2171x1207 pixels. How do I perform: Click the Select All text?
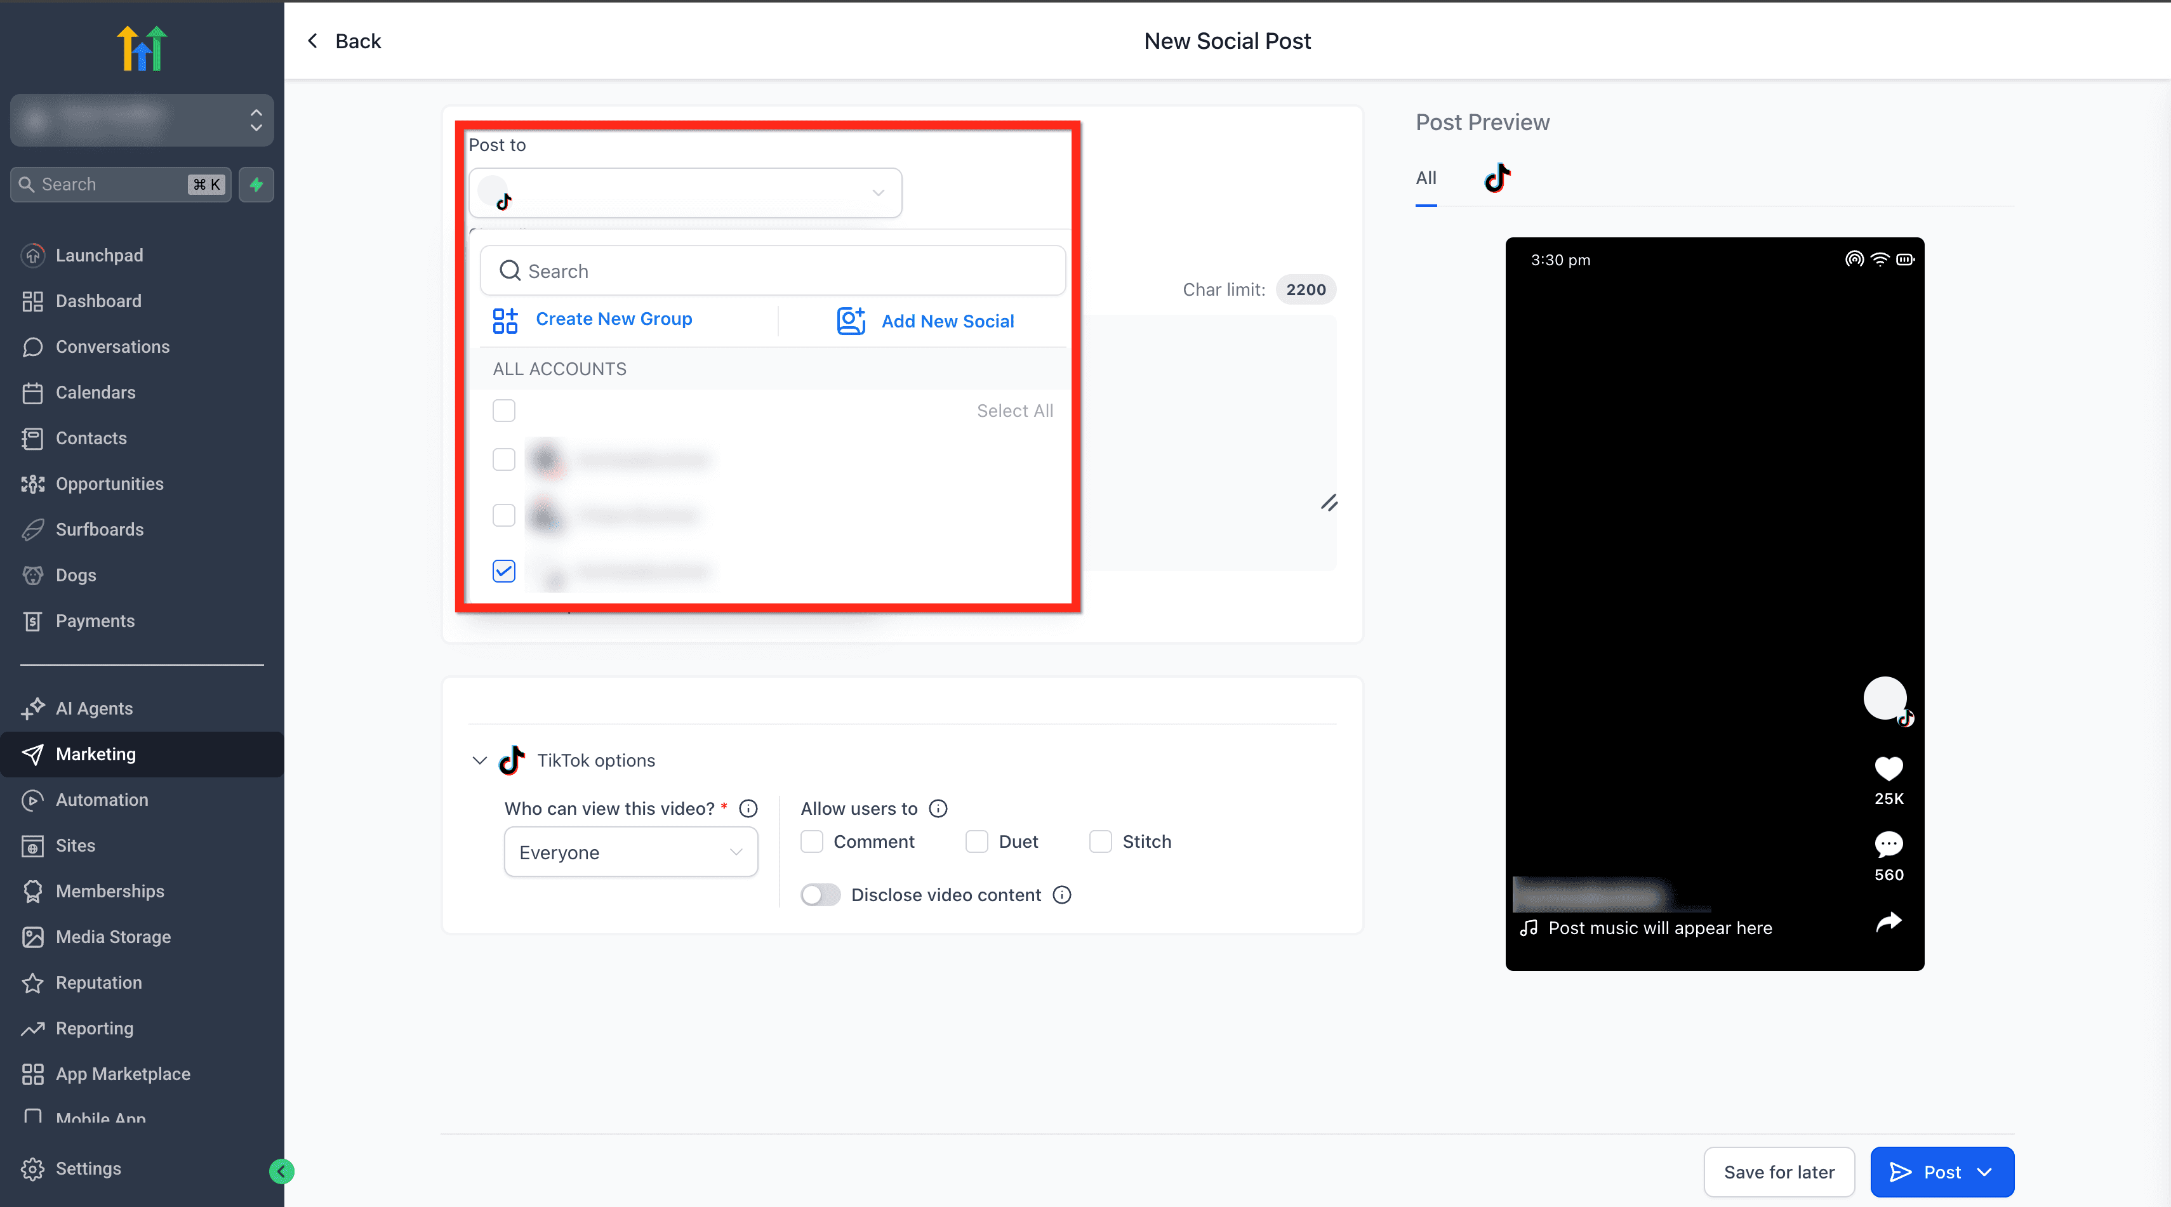[x=1014, y=411]
